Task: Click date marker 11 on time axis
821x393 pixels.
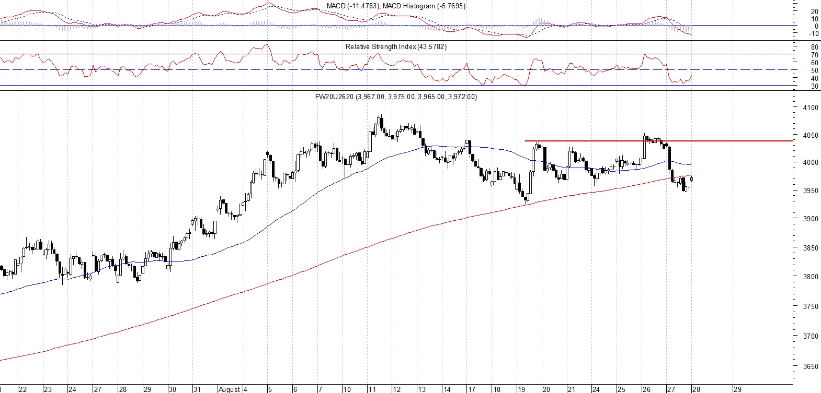Action: coord(372,389)
